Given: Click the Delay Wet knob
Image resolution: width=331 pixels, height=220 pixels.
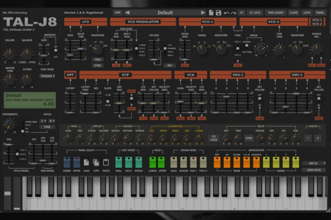Looking at the screenshot, I should 226,138.
